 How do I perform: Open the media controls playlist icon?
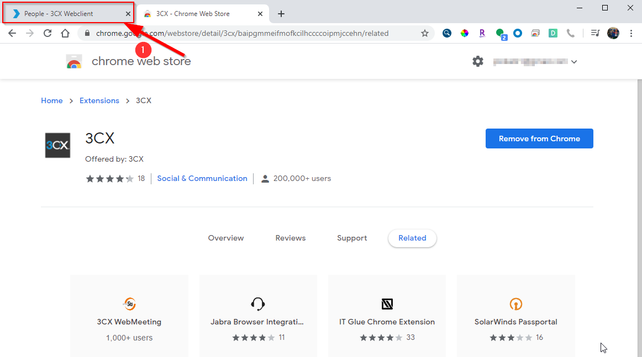pos(596,33)
